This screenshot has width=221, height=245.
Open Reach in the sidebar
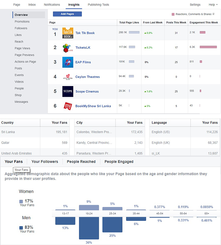pyautogui.click(x=19, y=42)
